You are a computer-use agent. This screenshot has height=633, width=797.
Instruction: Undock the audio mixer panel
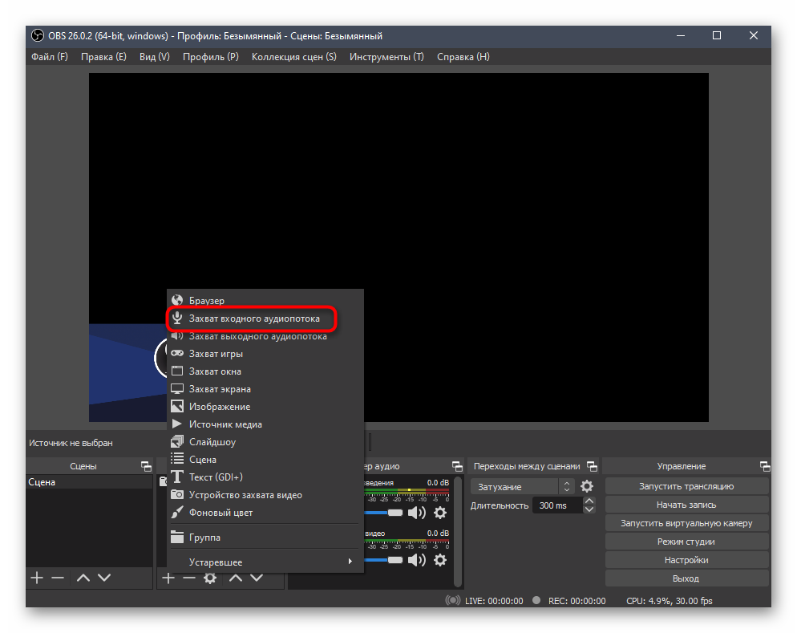458,466
